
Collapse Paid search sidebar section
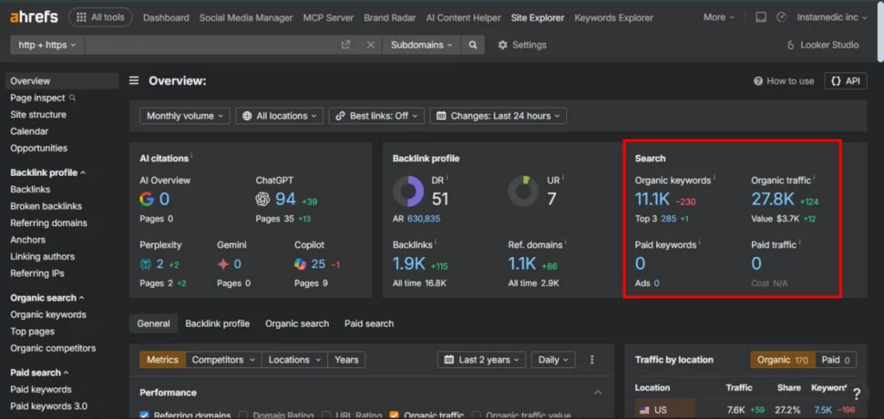pyautogui.click(x=39, y=372)
